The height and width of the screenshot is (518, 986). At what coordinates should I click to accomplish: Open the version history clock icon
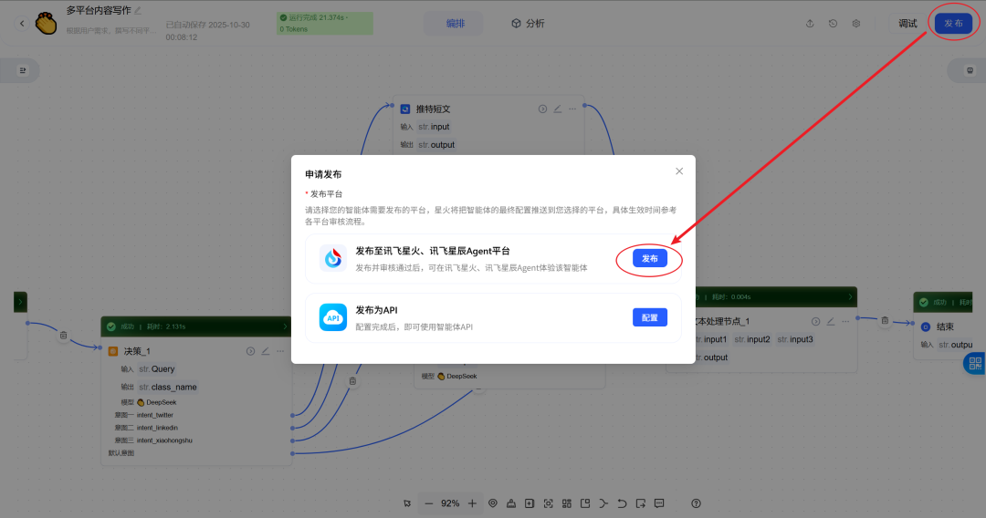pos(833,24)
